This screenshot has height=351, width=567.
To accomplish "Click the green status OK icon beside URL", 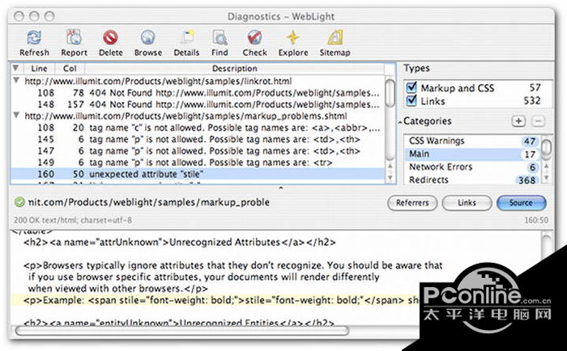I will [x=19, y=202].
